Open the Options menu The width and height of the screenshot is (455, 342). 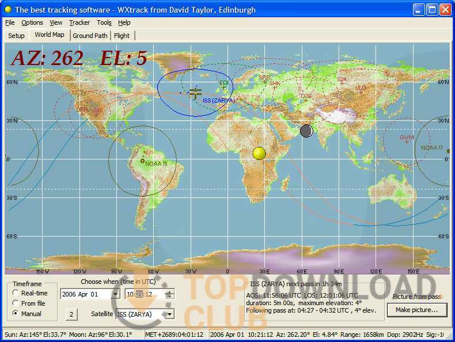(32, 22)
